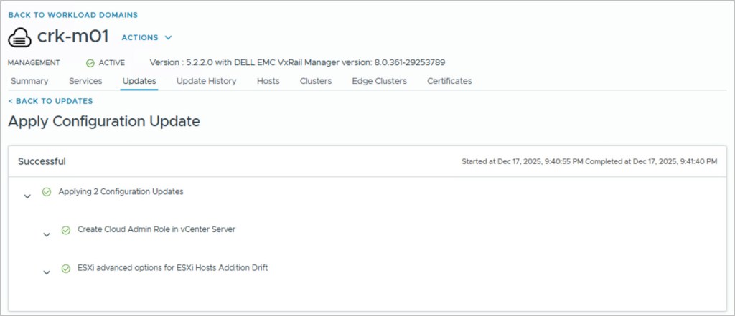Viewport: 735px width, 316px height.
Task: Open the Services tab
Action: click(85, 81)
